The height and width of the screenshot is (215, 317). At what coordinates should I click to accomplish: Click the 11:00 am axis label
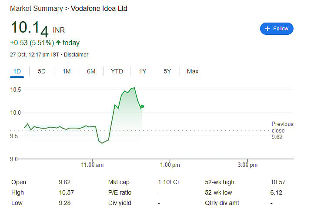click(92, 165)
